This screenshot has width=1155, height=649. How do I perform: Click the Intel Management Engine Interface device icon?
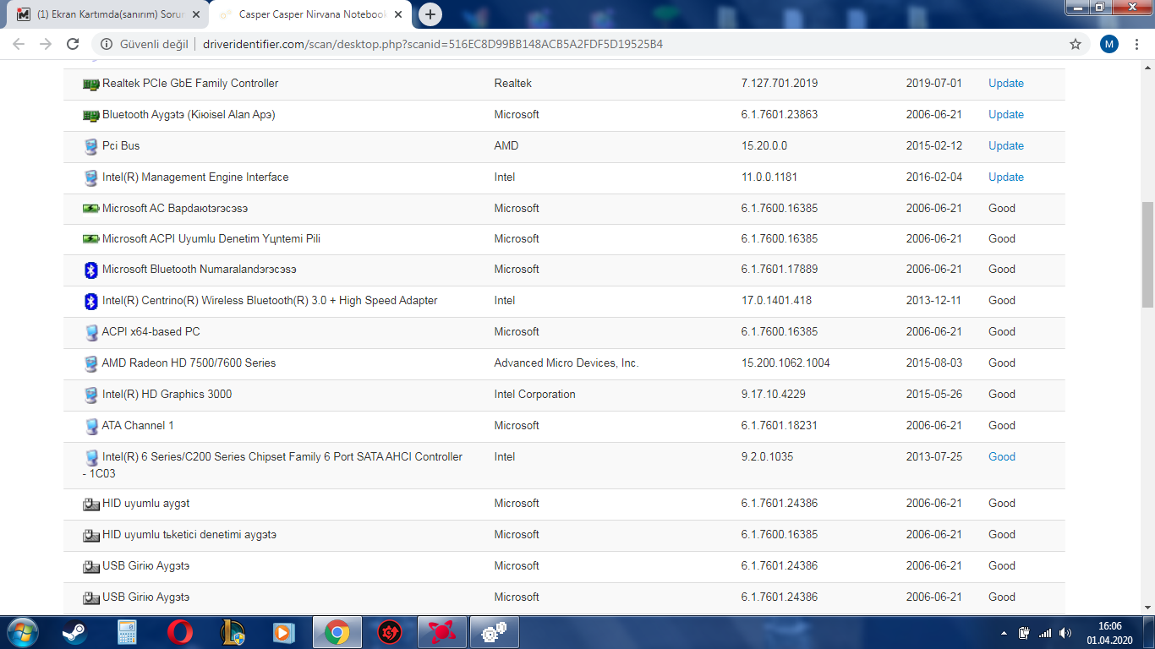[91, 177]
